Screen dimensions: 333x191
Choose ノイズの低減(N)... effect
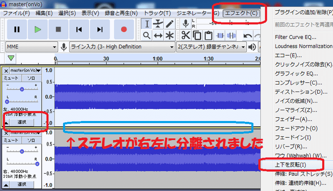[x=296, y=101]
